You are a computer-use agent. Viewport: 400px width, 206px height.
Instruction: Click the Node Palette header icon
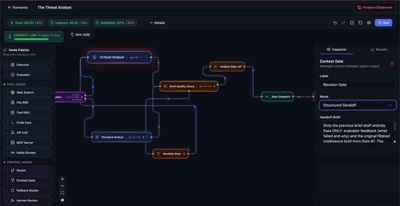tap(5, 50)
